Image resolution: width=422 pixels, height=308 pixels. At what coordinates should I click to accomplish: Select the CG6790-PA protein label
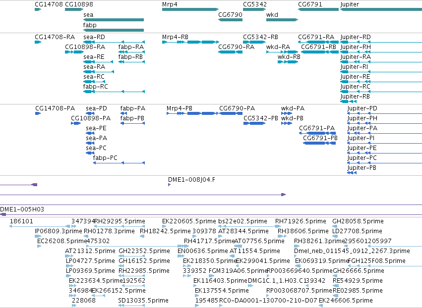pos(237,108)
